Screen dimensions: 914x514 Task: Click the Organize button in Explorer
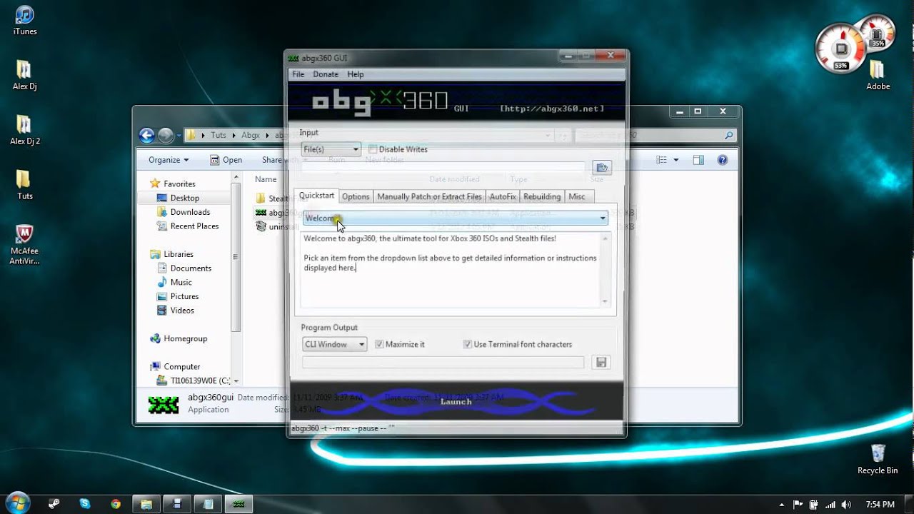(x=169, y=160)
